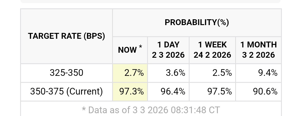The height and width of the screenshot is (116, 302).
Task: Click the 96.4% one-day probability cell
Action: pyautogui.click(x=168, y=91)
